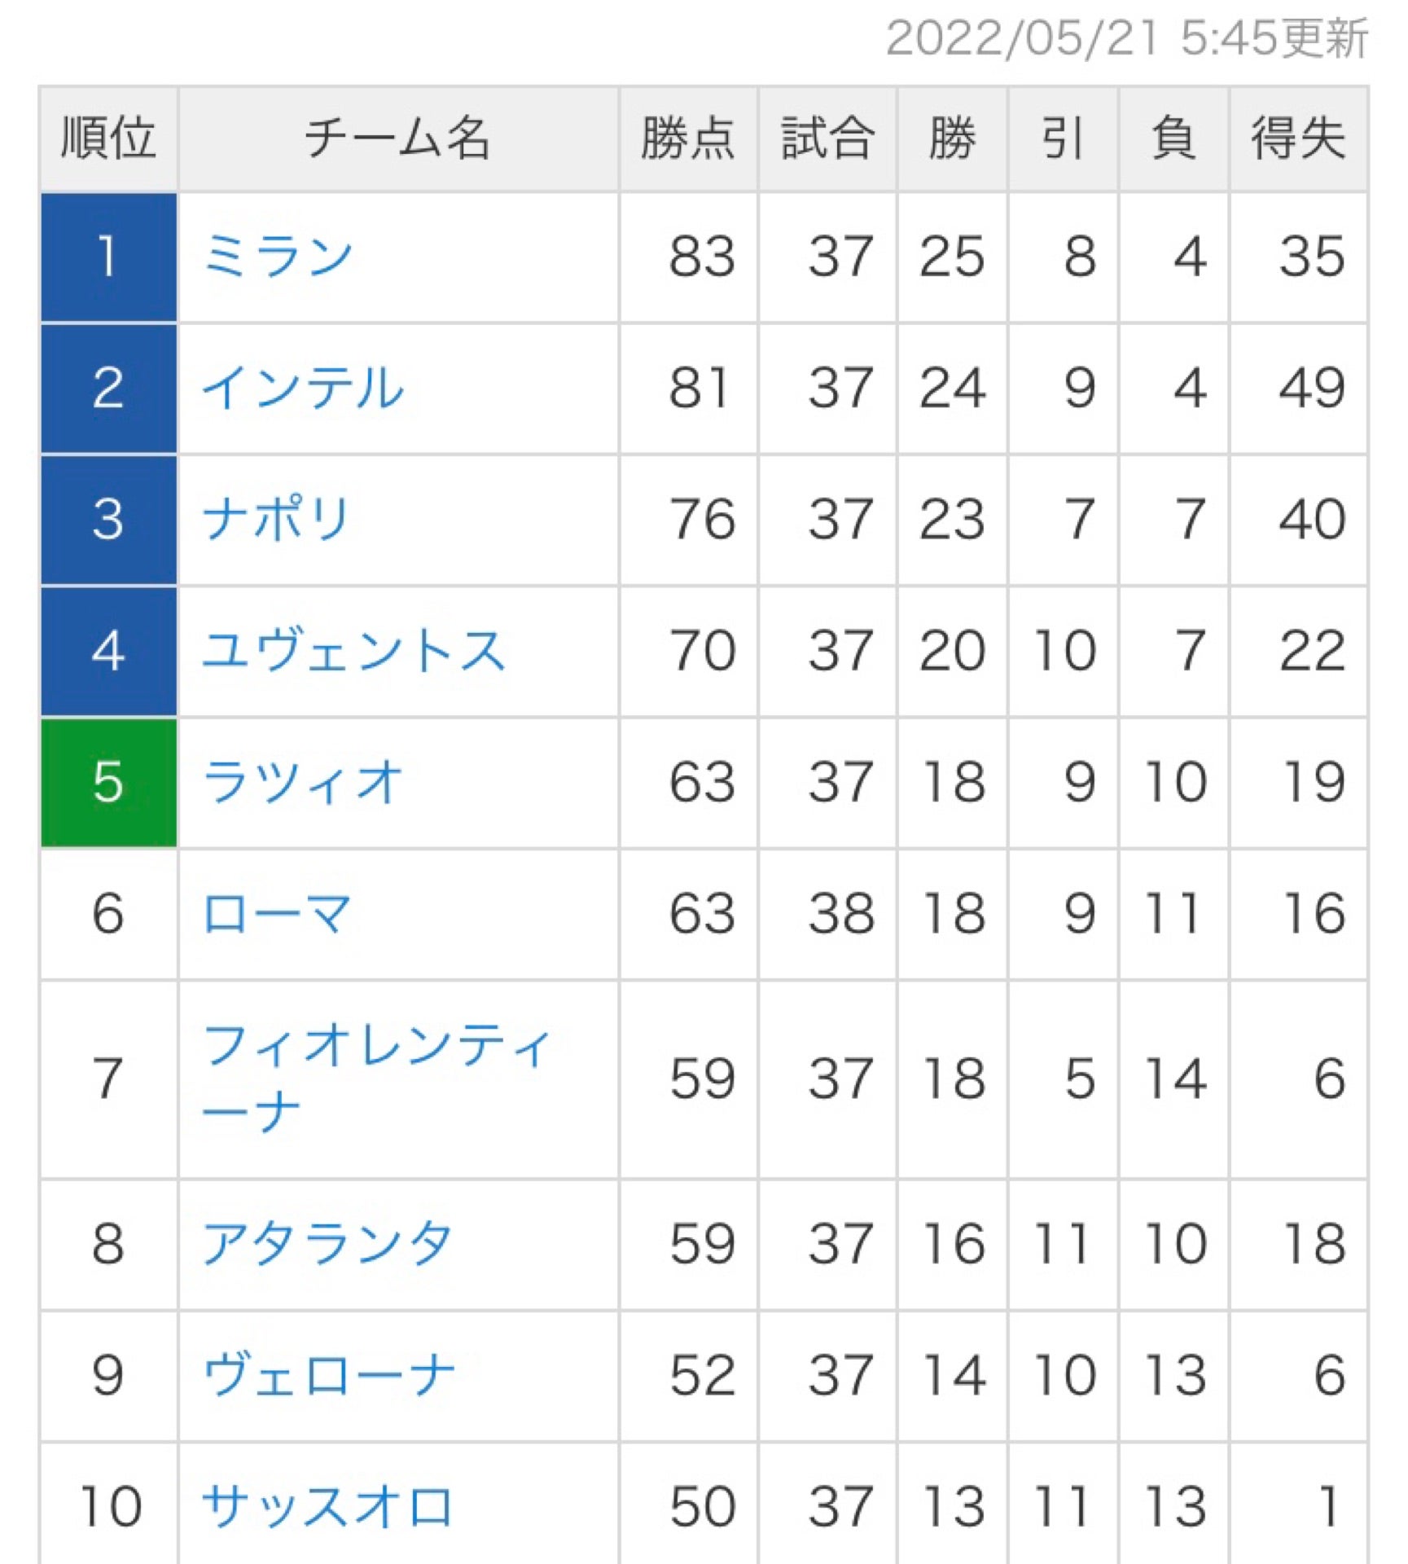Click ミラン's 83 points cell
The width and height of the screenshot is (1408, 1564).
[x=702, y=257]
